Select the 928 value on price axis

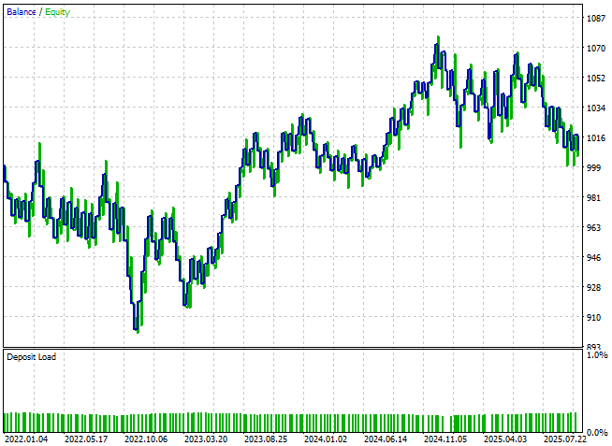click(593, 287)
